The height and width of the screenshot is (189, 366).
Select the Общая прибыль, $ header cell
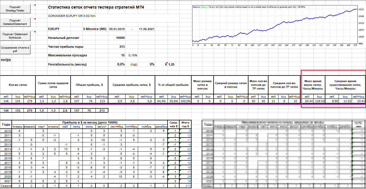(89, 85)
